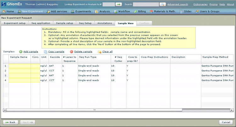Click the Analysis chart icon
Image resolution: width=236 pixels, height=127 pixels.
point(97,12)
